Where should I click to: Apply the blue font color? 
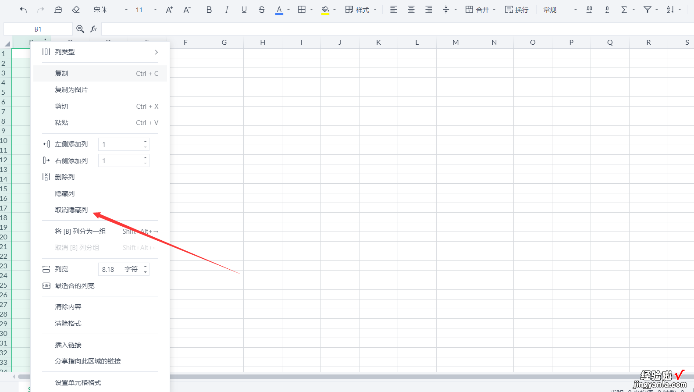tap(279, 10)
